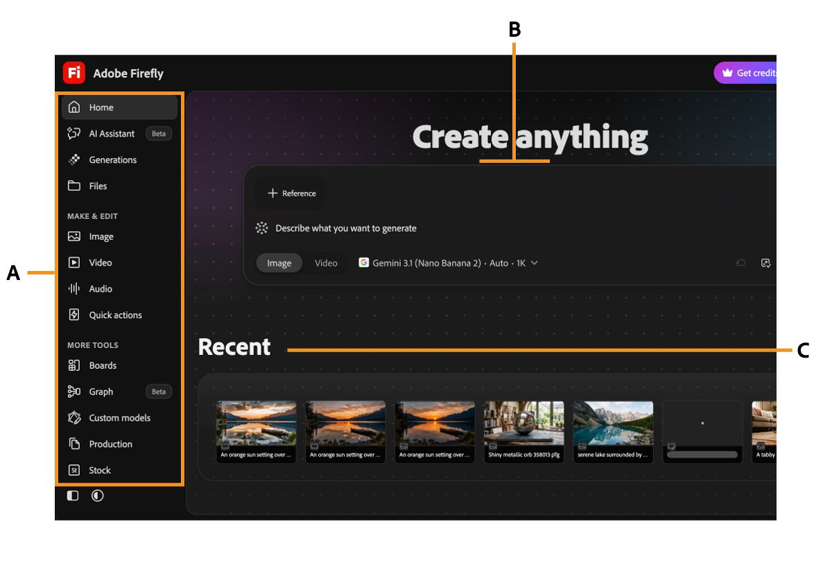This screenshot has width=832, height=576.
Task: Switch the prompt box to Video mode
Action: point(326,263)
